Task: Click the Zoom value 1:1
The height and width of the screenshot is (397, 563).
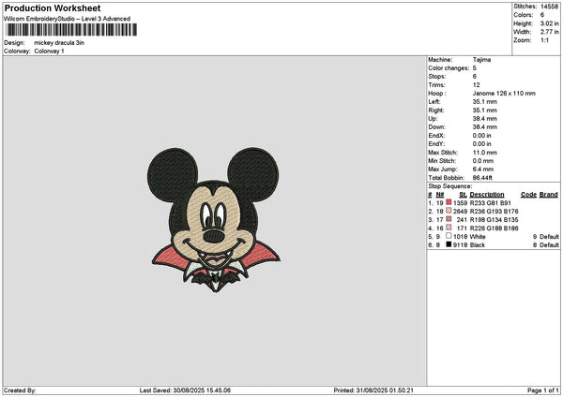Action: pyautogui.click(x=544, y=40)
